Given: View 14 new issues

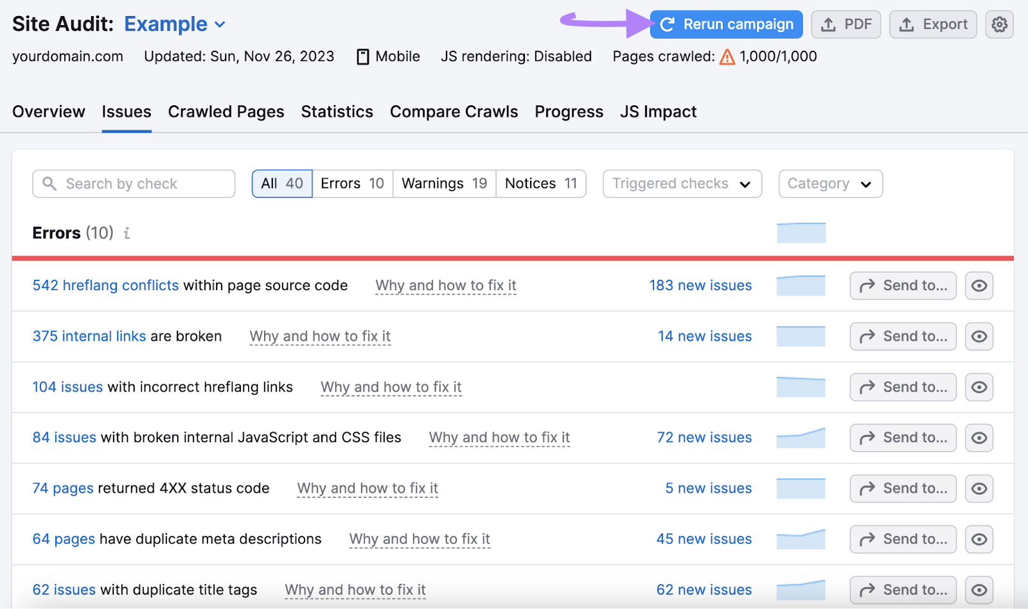Looking at the screenshot, I should [705, 336].
